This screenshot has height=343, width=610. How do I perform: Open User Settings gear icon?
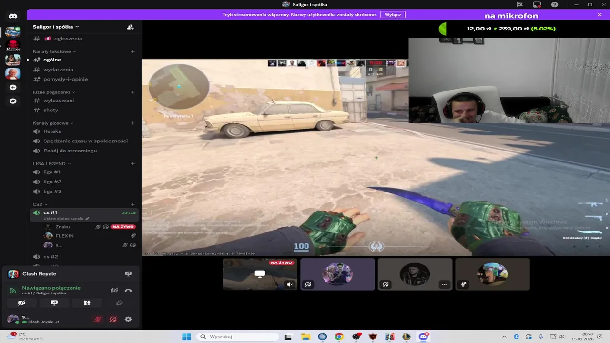pos(128,320)
